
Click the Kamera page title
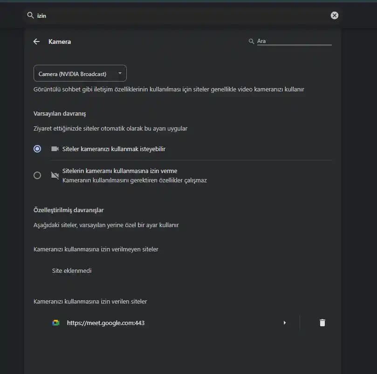pyautogui.click(x=60, y=42)
